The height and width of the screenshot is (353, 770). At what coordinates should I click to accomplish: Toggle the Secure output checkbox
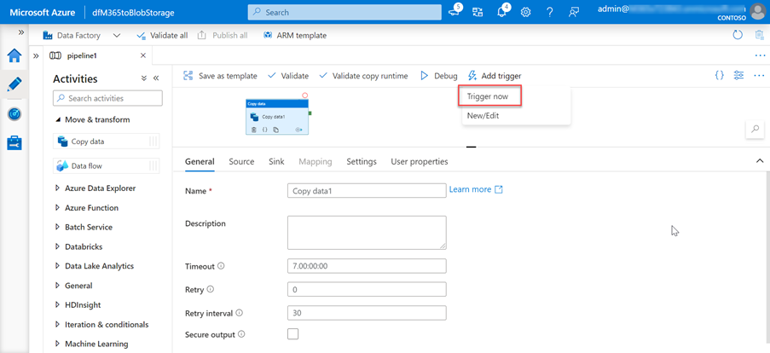click(292, 334)
